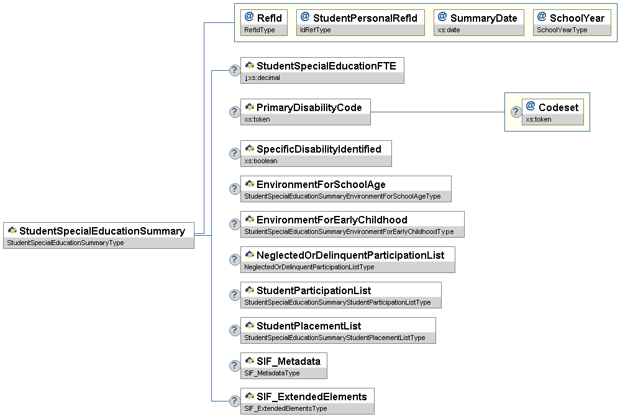Select the SIF_ExtendedElements element node
Viewport: 620px width, 417px height.
pos(308,401)
